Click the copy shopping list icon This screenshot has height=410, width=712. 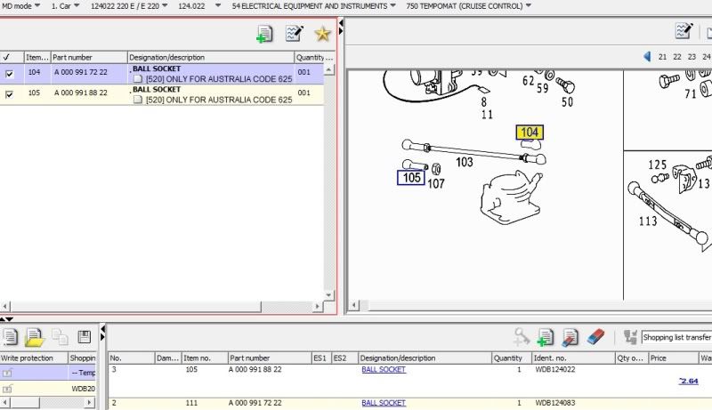pos(60,337)
